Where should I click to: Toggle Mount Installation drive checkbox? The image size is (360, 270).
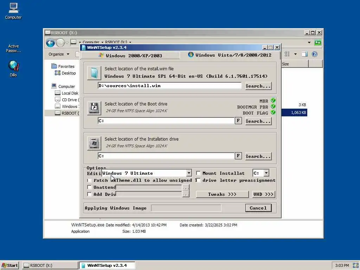pos(198,173)
